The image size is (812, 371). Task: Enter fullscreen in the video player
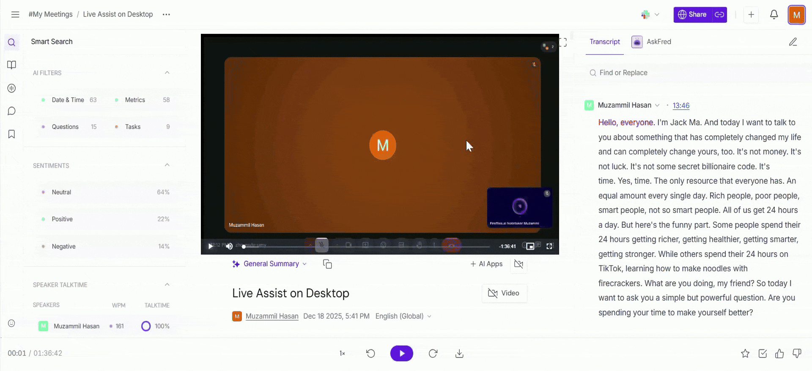click(x=549, y=246)
